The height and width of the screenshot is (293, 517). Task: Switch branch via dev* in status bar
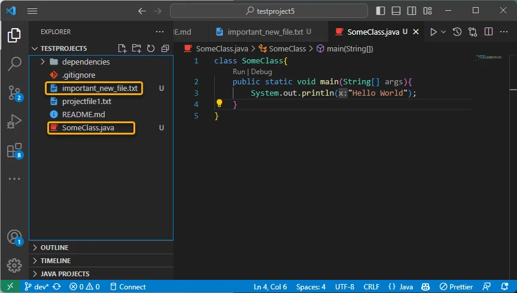pos(37,287)
